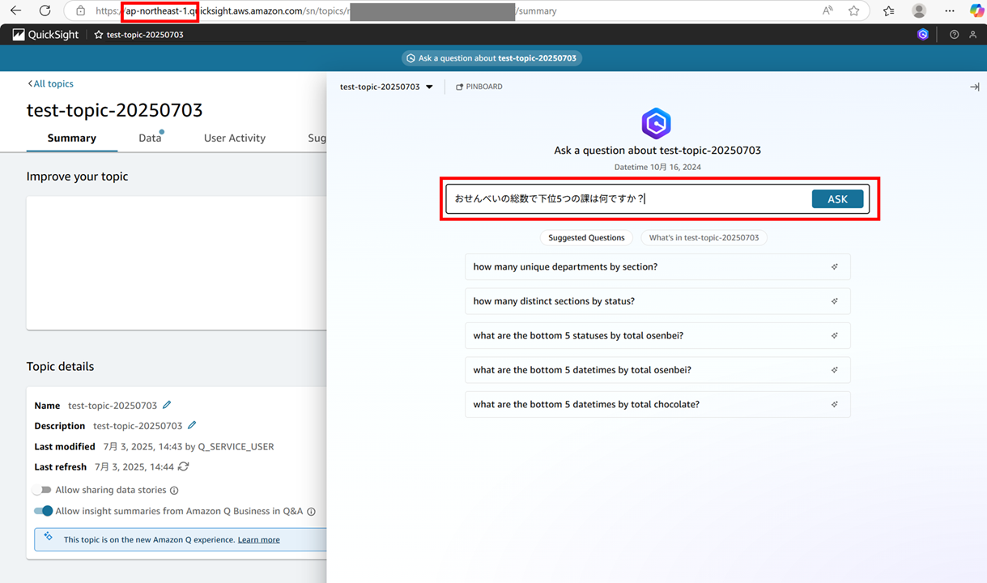Open the browser favorites list icon
This screenshot has width=987, height=583.
889,11
